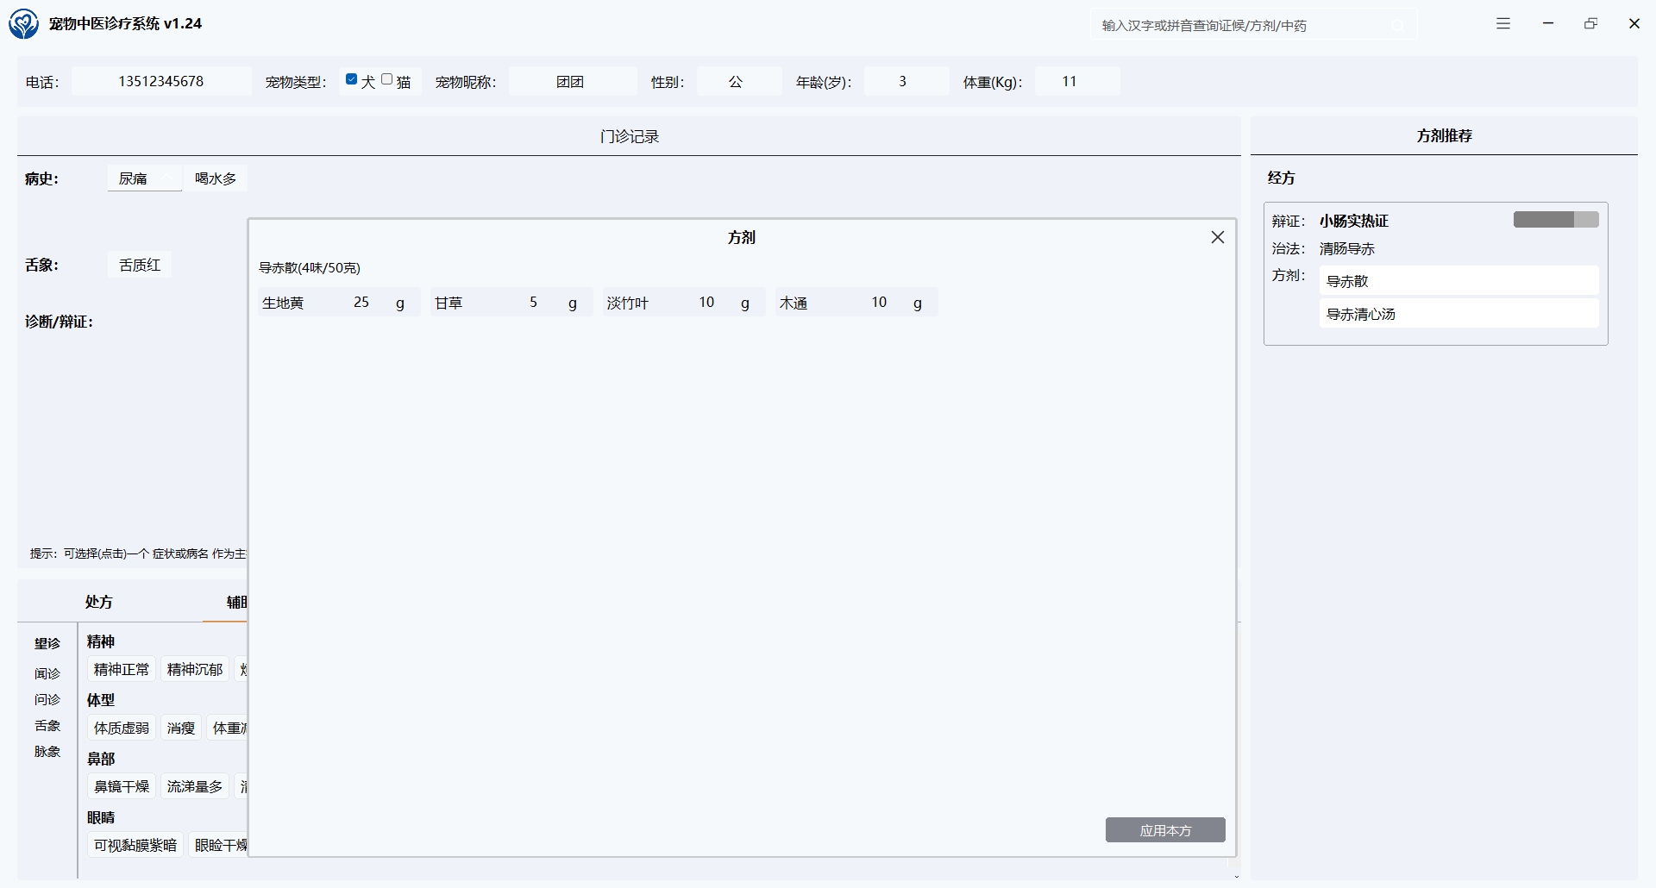Minimize the application window
1656x888 pixels.
coord(1548,24)
